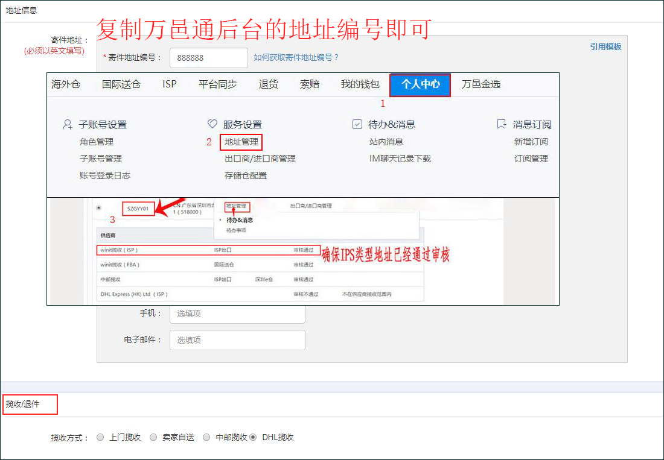Image resolution: width=664 pixels, height=460 pixels.
Task: Choose the 中邮揽收 radio option under 揽收方式
Action: (206, 437)
